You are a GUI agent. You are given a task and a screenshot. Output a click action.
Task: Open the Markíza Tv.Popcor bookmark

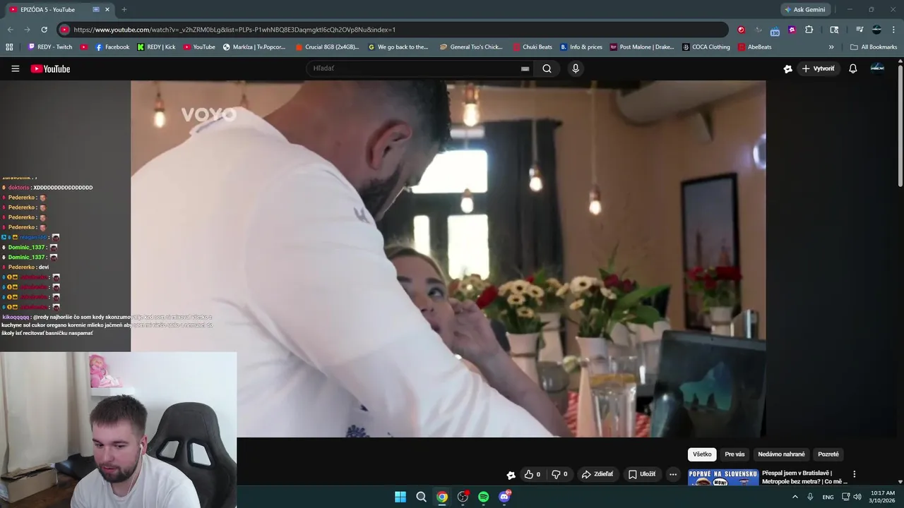click(x=254, y=47)
